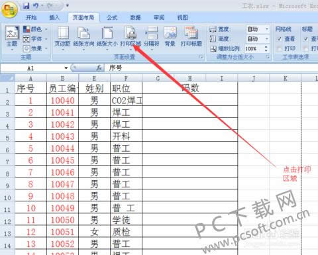Click the 缩放比例 100% field
This screenshot has height=255, width=318.
[254, 48]
